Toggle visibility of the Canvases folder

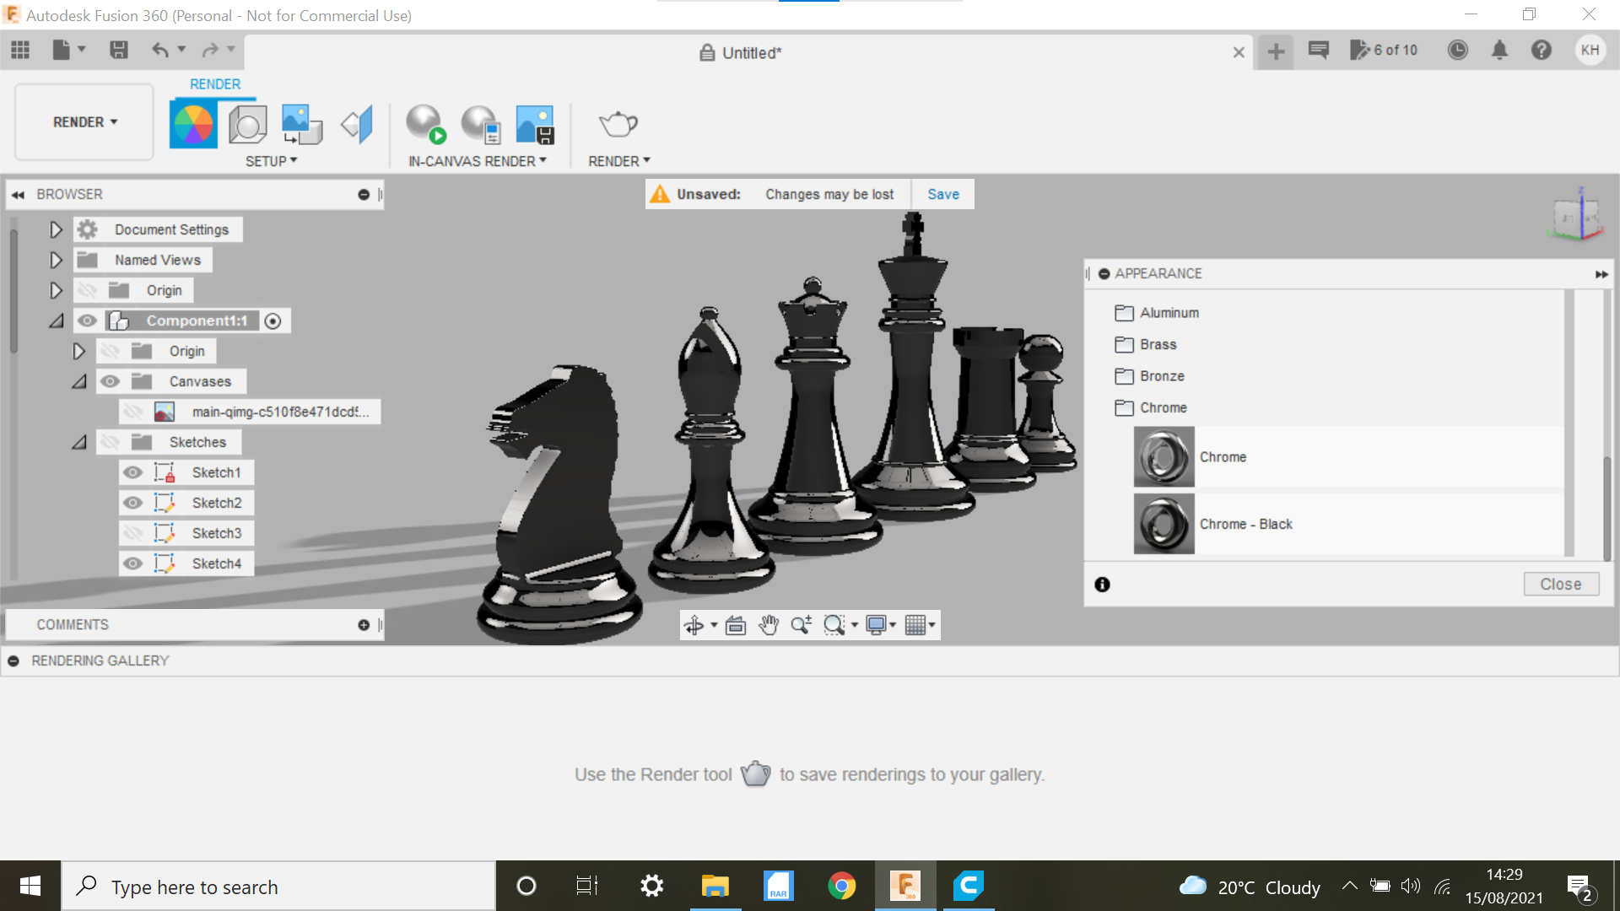(x=111, y=381)
